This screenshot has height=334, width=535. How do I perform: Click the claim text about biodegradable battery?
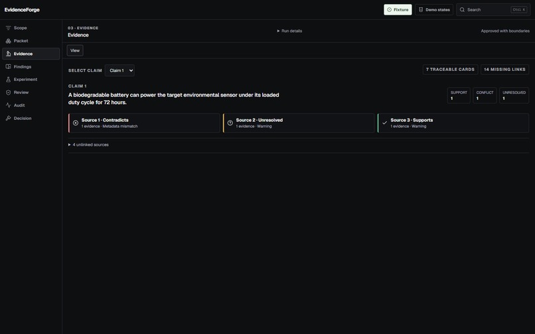[x=174, y=99]
